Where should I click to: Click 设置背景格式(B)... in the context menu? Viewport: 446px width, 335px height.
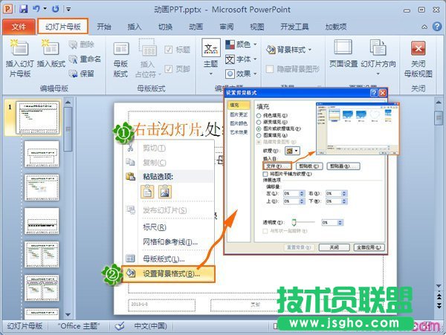pos(169,274)
